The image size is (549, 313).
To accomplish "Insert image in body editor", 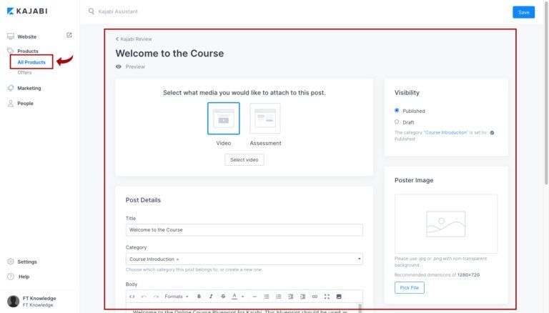I will pos(339,297).
